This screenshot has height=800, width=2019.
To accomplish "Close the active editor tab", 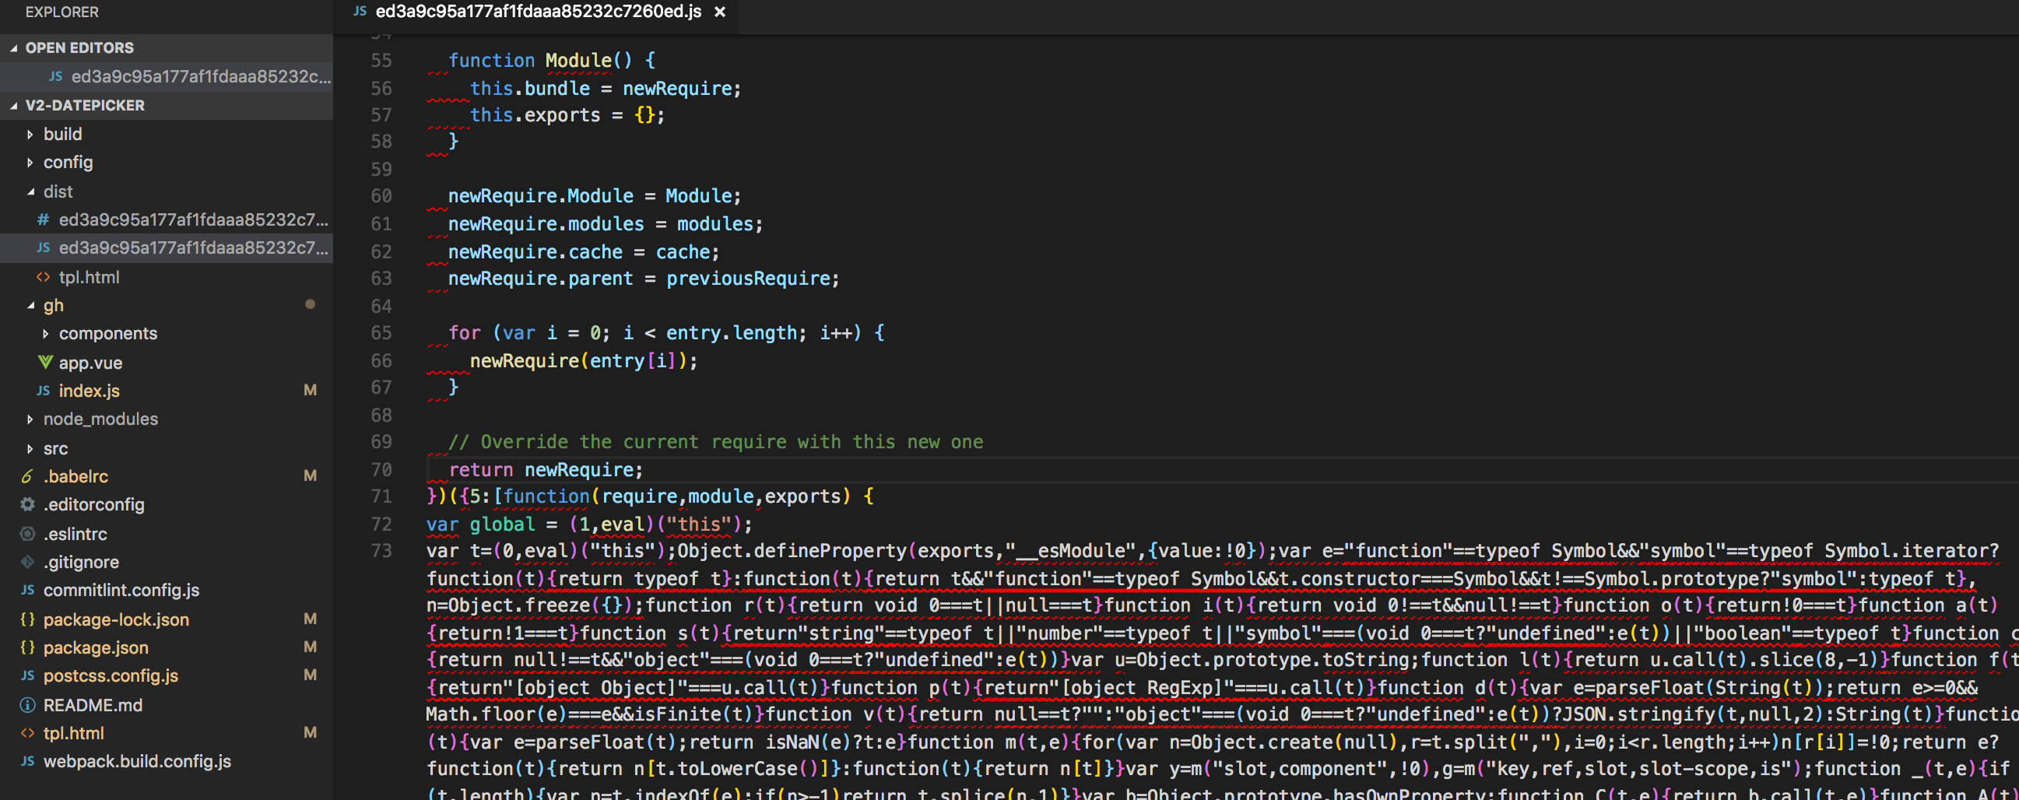I will click(720, 12).
